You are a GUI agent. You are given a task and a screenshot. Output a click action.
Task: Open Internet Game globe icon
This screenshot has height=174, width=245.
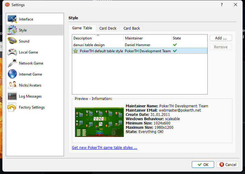[x=12, y=74]
